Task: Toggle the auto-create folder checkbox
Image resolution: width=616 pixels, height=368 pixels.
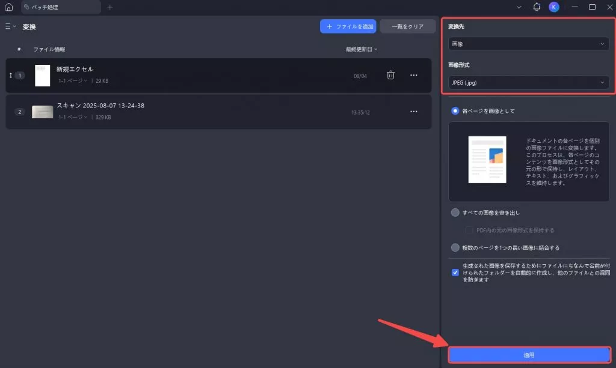Action: pyautogui.click(x=455, y=273)
